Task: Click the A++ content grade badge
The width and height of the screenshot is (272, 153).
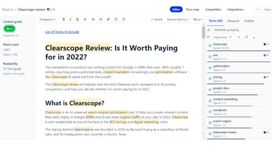Action: (x=9, y=29)
